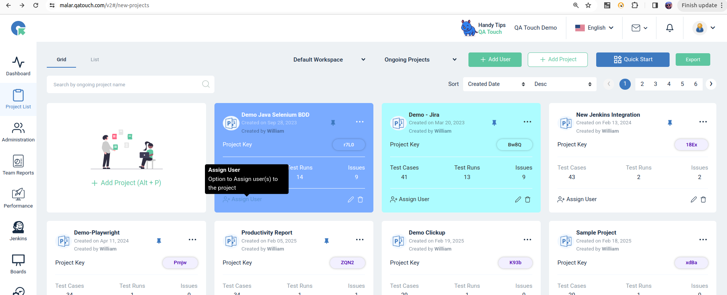The image size is (727, 295).
Task: Edit the New Jenkins Integration project
Action: [694, 200]
